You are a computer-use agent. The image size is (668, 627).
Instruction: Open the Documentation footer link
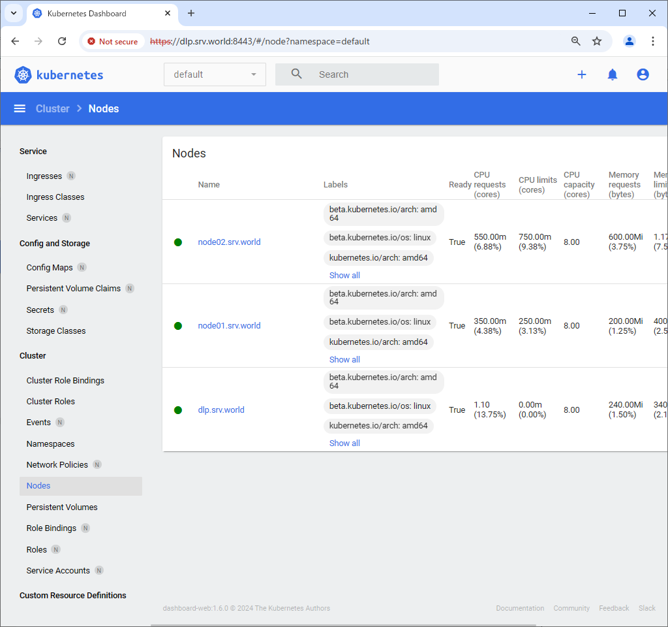[520, 608]
